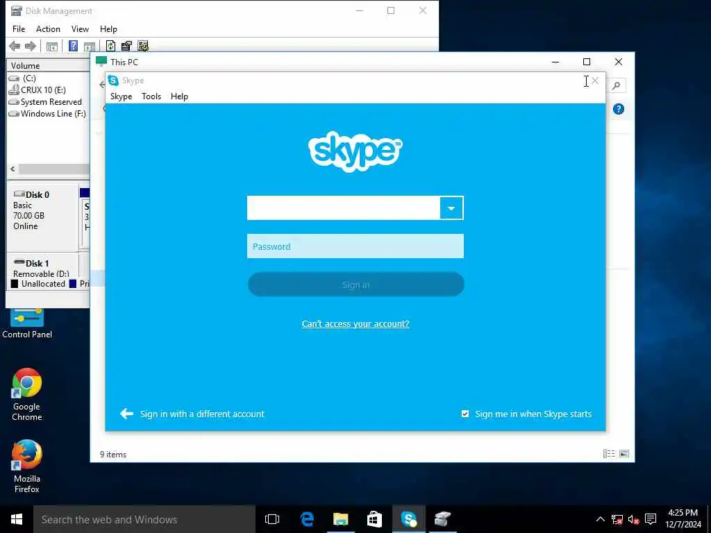The height and width of the screenshot is (533, 711).
Task: Open the Help menu in Skype
Action: pos(179,96)
